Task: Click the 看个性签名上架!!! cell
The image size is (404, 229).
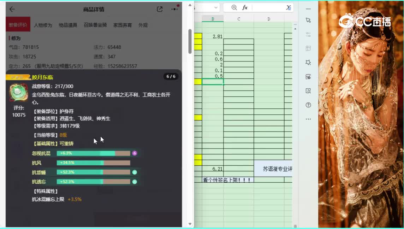Action: 228,180
